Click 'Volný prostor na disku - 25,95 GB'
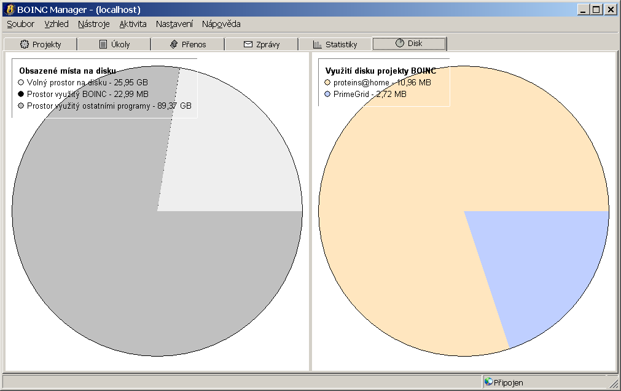The image size is (621, 391). tap(87, 82)
